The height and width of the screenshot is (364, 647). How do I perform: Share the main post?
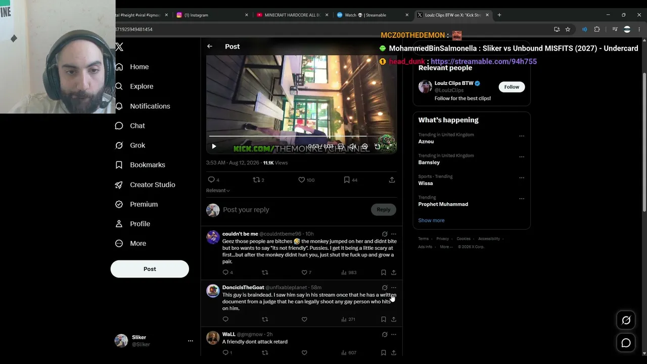click(x=392, y=180)
